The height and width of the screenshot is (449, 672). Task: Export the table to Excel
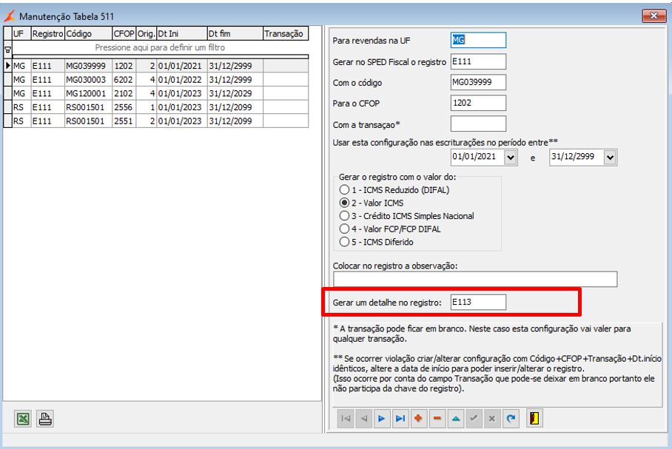[x=23, y=419]
